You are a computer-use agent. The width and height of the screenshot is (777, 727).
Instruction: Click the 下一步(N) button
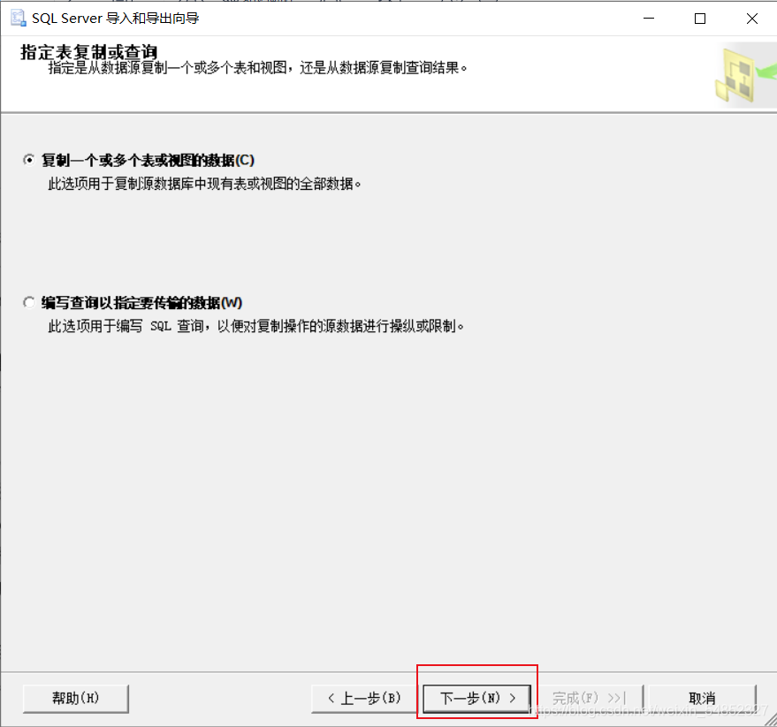coord(477,698)
